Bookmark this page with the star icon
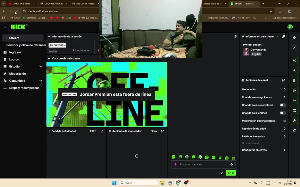Screen dimensions: 300x187 pos(271,11)
